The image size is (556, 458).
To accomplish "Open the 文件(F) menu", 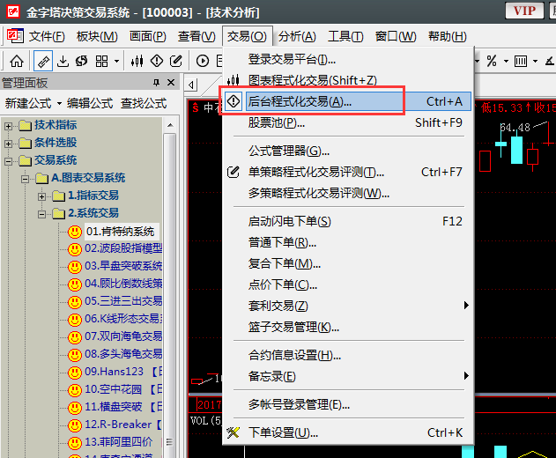I will tap(47, 36).
